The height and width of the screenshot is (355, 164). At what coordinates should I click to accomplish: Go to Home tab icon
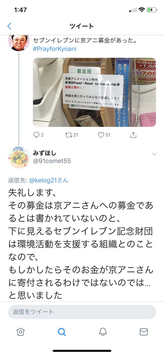[20, 332]
